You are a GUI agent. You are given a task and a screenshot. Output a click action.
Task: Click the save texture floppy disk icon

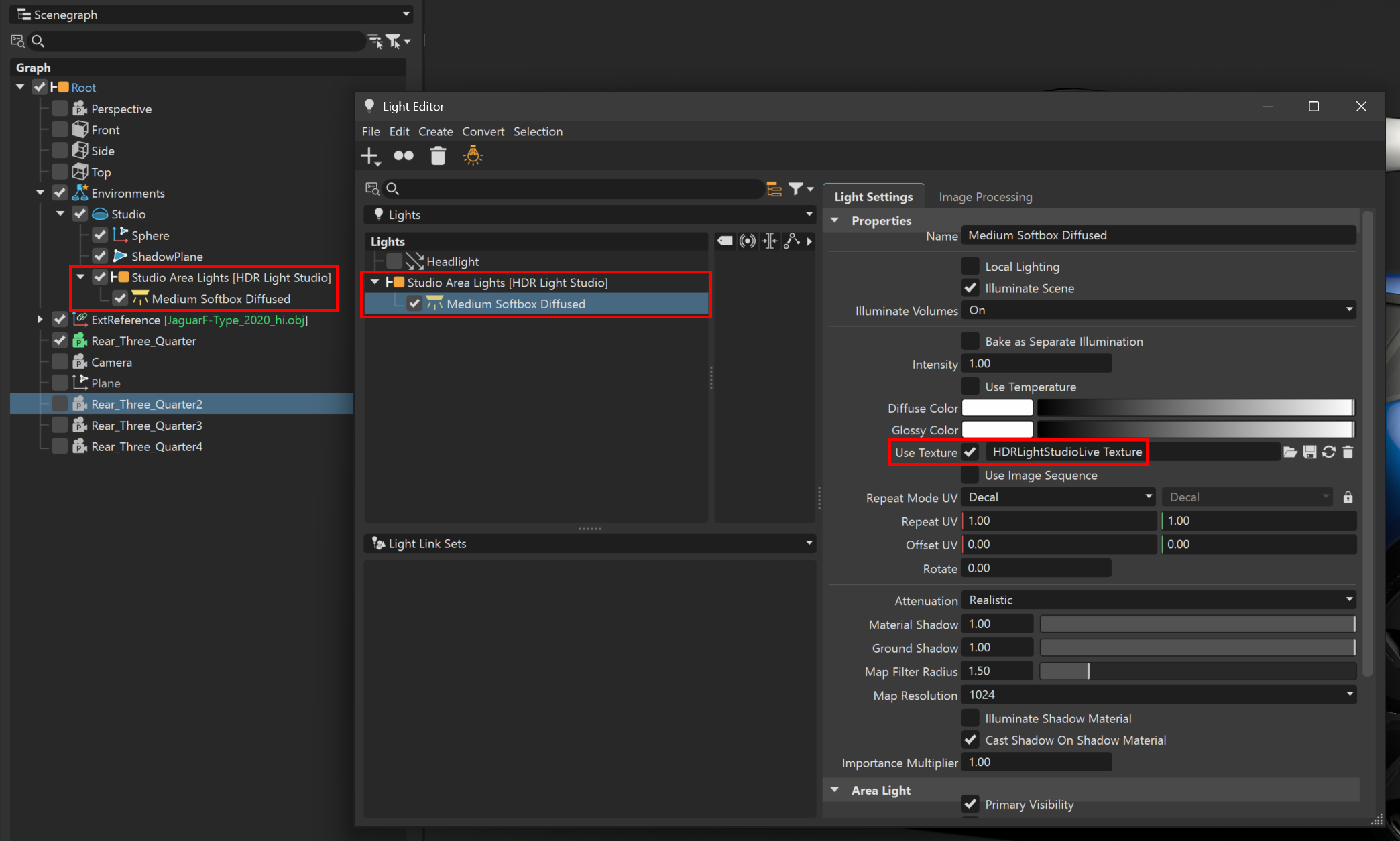point(1309,452)
